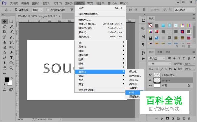197x122 pixels.
Task: Open the 正常 blend mode dropdown
Action: pyautogui.click(x=159, y=64)
